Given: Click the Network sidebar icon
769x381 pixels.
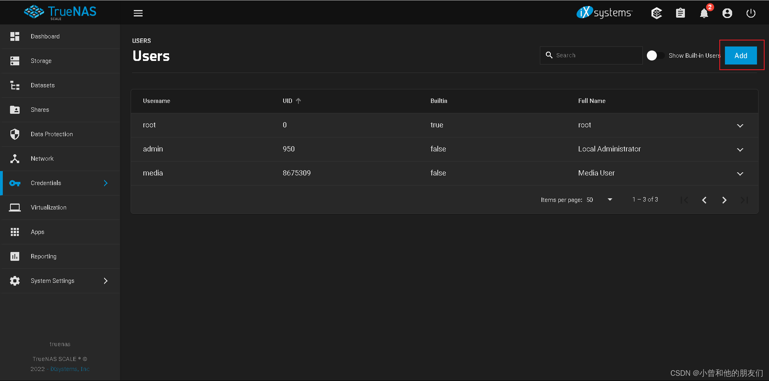Looking at the screenshot, I should pyautogui.click(x=15, y=159).
